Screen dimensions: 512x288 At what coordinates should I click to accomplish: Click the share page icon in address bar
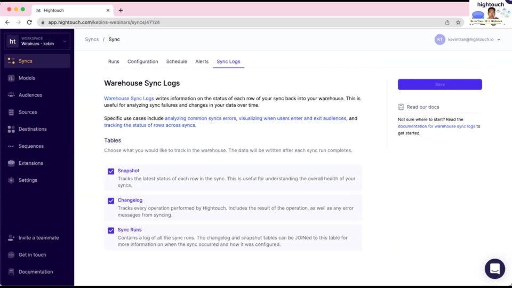(447, 22)
